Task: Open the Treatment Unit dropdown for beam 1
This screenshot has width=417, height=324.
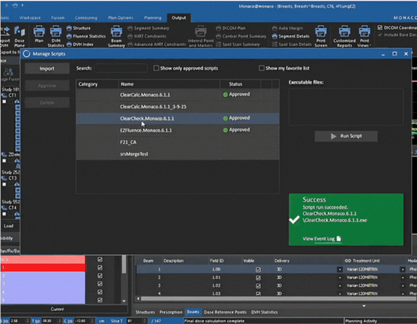Action: tap(402, 269)
